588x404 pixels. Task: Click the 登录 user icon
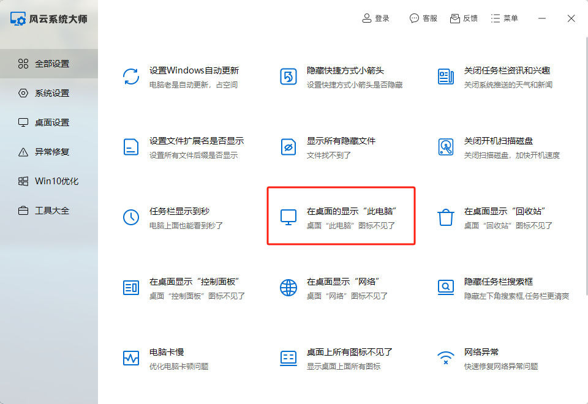point(366,18)
